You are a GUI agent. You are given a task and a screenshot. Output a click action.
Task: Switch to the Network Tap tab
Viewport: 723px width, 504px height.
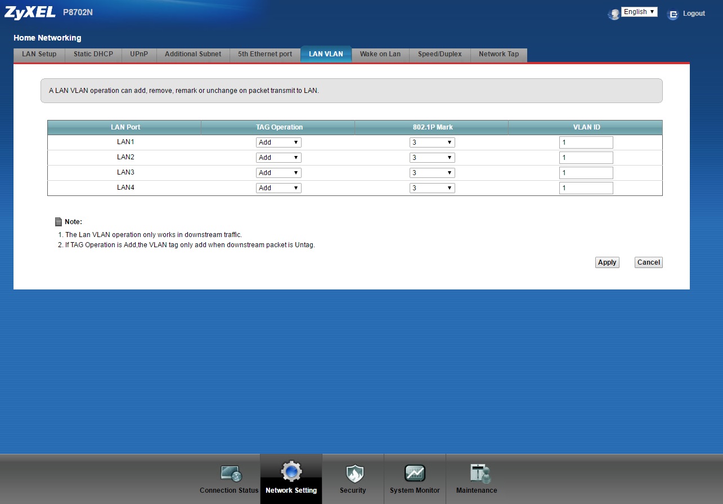(x=499, y=55)
